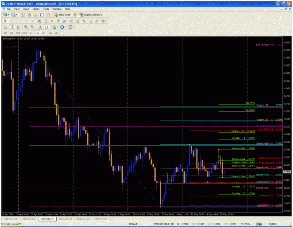The image size is (293, 227).
Task: Click the 'For Help, press F1' text
Action: (11, 224)
